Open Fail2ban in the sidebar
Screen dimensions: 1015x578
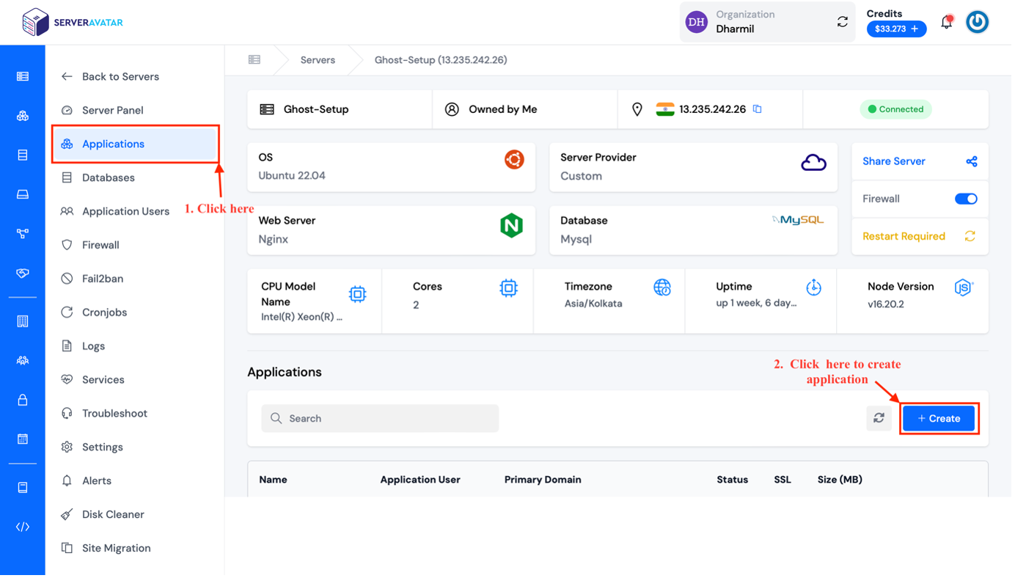click(x=92, y=279)
